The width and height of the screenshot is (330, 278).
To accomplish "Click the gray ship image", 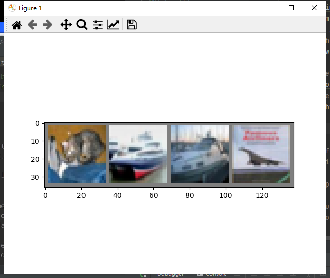I will [200, 154].
